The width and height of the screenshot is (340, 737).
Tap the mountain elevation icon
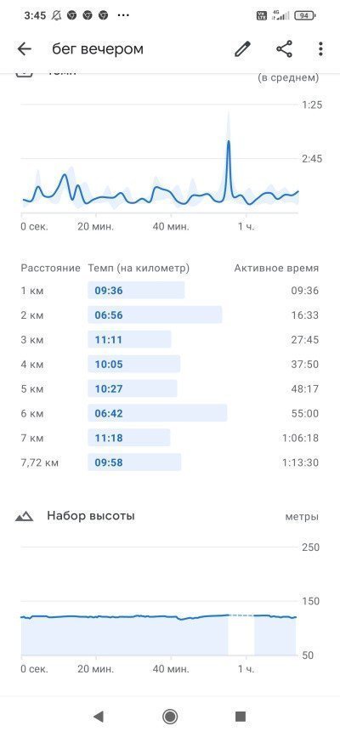click(x=24, y=517)
